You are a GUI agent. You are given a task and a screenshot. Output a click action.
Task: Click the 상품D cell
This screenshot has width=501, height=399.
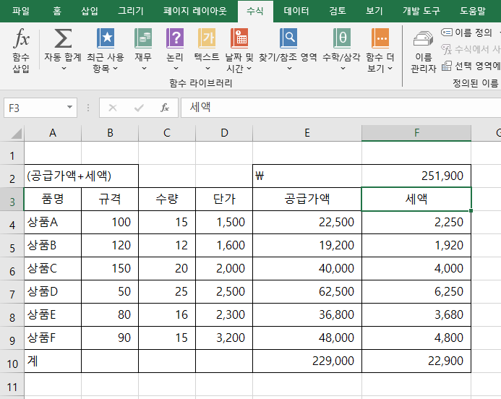pos(53,292)
